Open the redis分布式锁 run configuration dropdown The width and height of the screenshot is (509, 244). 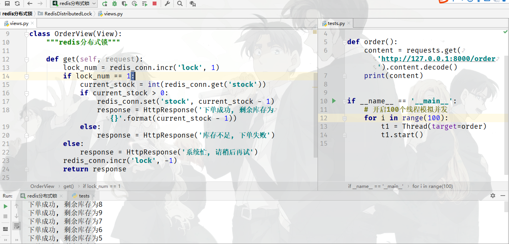coord(73,3)
